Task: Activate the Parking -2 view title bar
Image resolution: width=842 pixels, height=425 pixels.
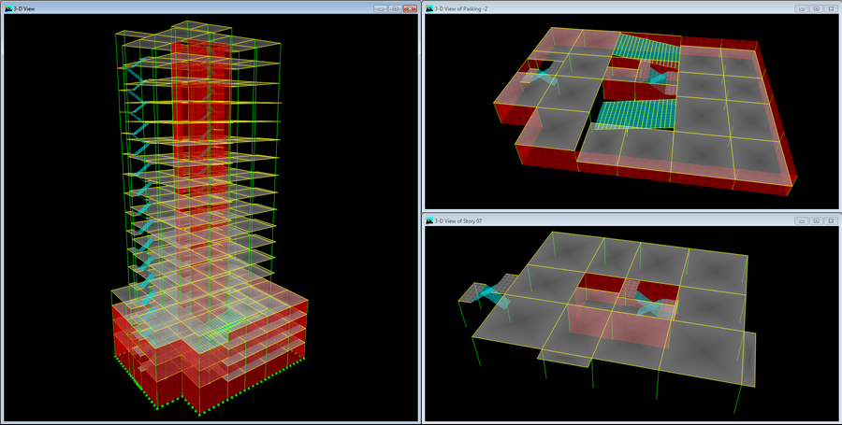Action: [608, 8]
